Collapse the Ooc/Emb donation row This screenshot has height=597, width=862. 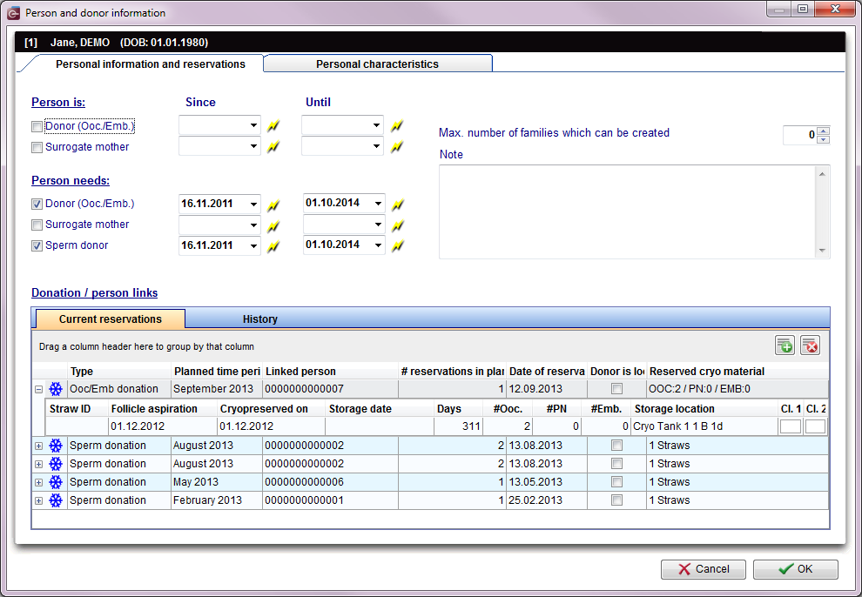(38, 389)
